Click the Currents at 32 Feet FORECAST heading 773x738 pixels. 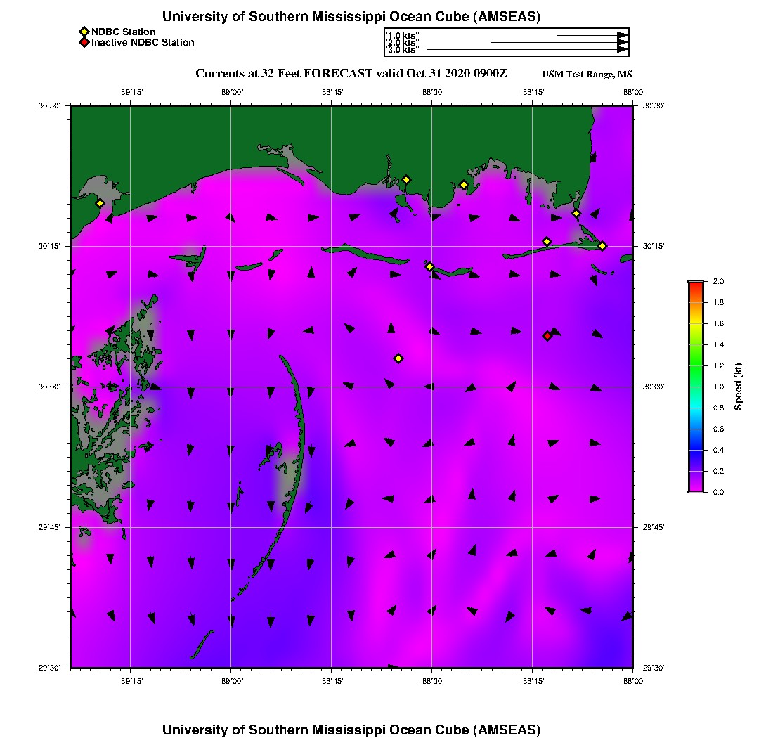(351, 74)
